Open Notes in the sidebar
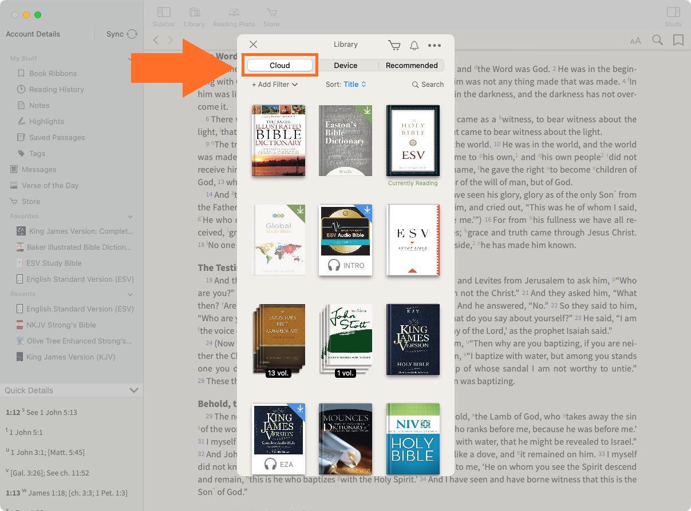The width and height of the screenshot is (691, 511). click(33, 105)
